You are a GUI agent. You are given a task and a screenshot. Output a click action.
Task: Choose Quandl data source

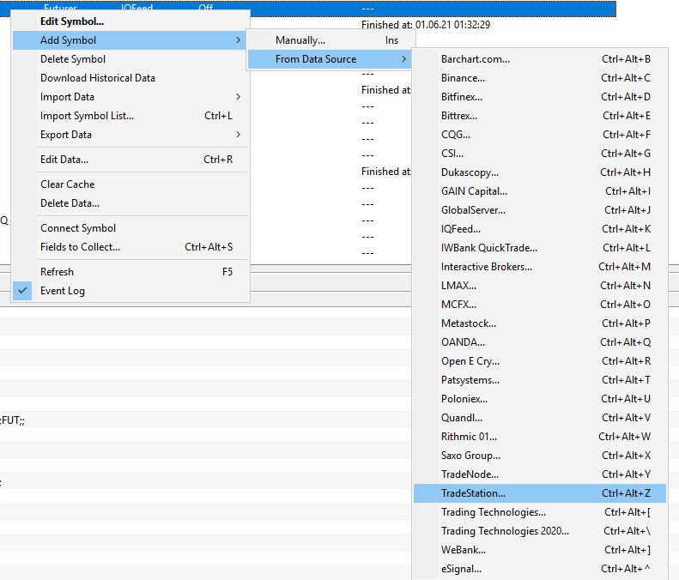pyautogui.click(x=540, y=418)
